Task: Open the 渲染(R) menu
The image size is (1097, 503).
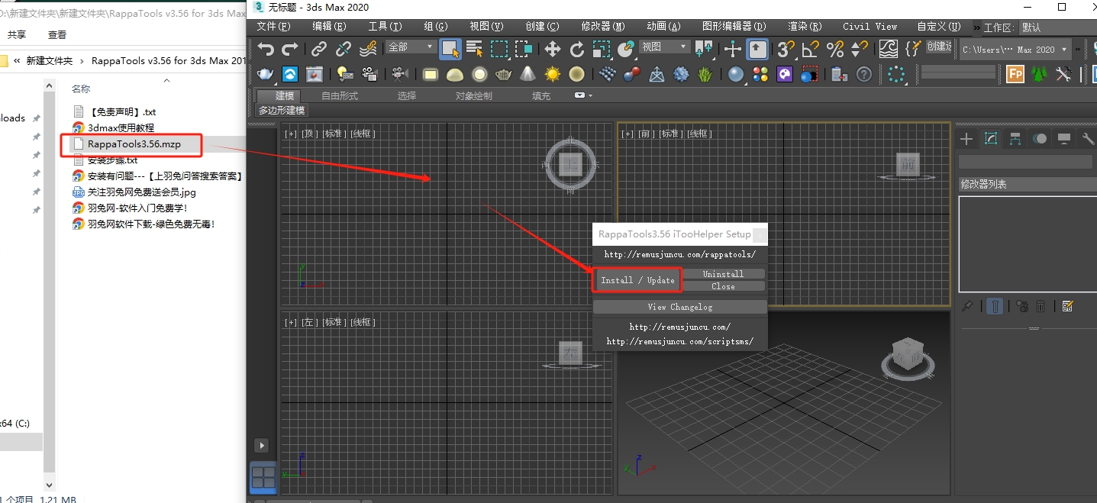Action: [x=804, y=26]
